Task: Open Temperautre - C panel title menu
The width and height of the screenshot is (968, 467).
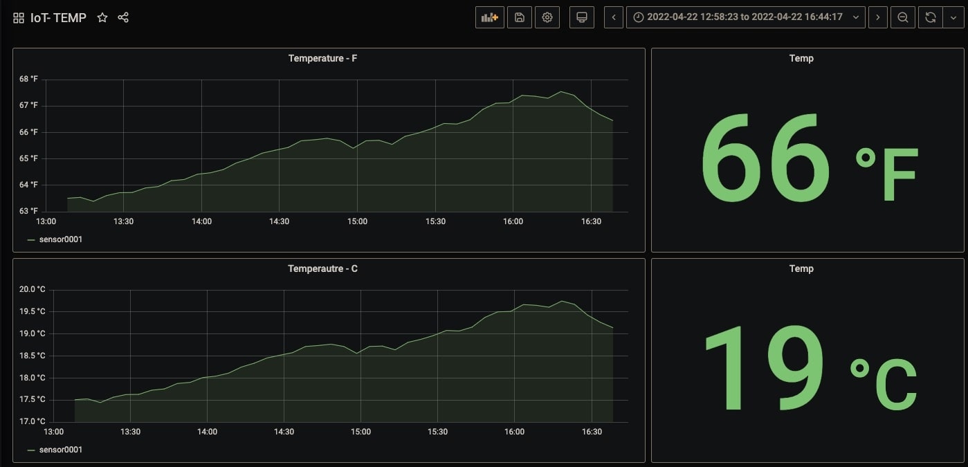Action: (x=323, y=268)
